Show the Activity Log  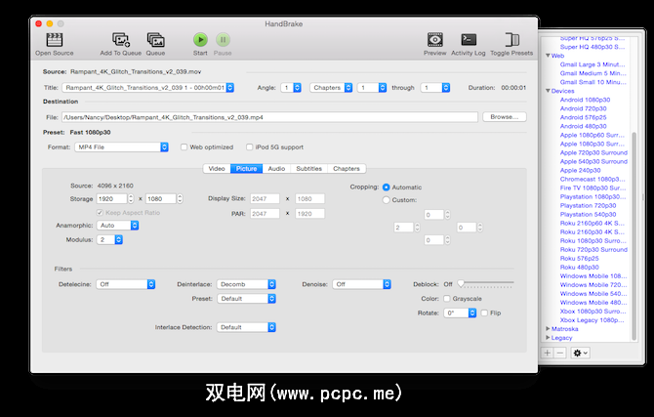[x=468, y=40]
